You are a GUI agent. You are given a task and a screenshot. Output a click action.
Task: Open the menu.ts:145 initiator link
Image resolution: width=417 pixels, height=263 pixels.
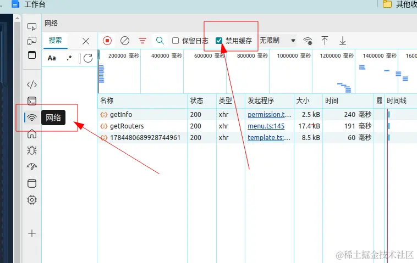266,126
